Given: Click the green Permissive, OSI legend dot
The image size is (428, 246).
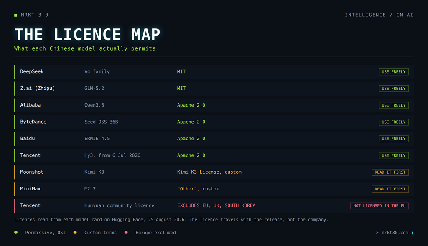Looking at the screenshot, I should [16, 232].
